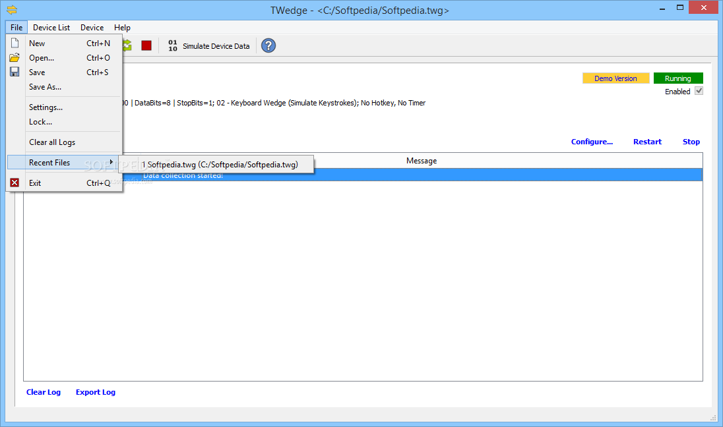Viewport: 723px width, 427px height.
Task: Click the window resize grip corner
Action: (713, 417)
